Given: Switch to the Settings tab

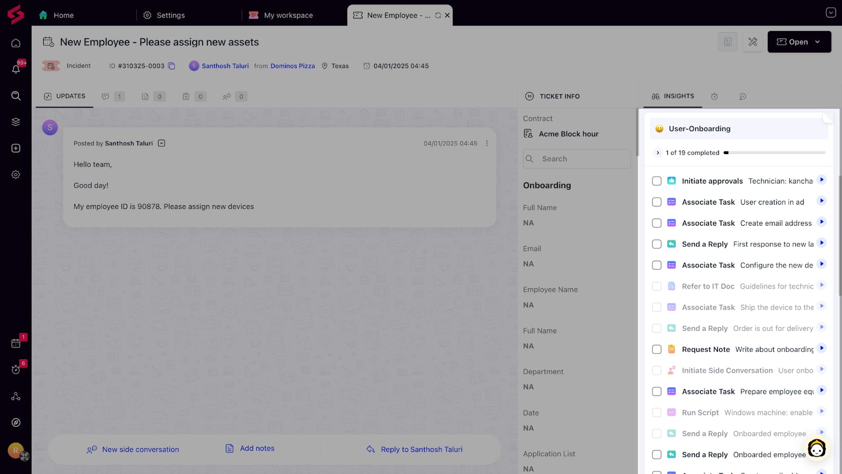Looking at the screenshot, I should point(164,15).
